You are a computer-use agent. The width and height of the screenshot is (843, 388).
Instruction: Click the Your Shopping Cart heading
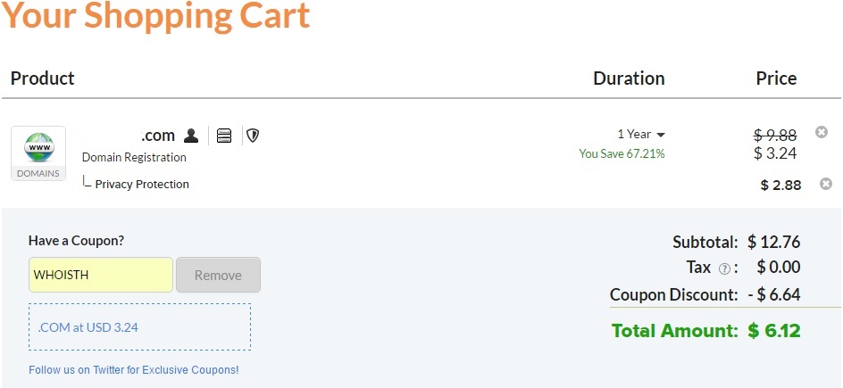[155, 16]
